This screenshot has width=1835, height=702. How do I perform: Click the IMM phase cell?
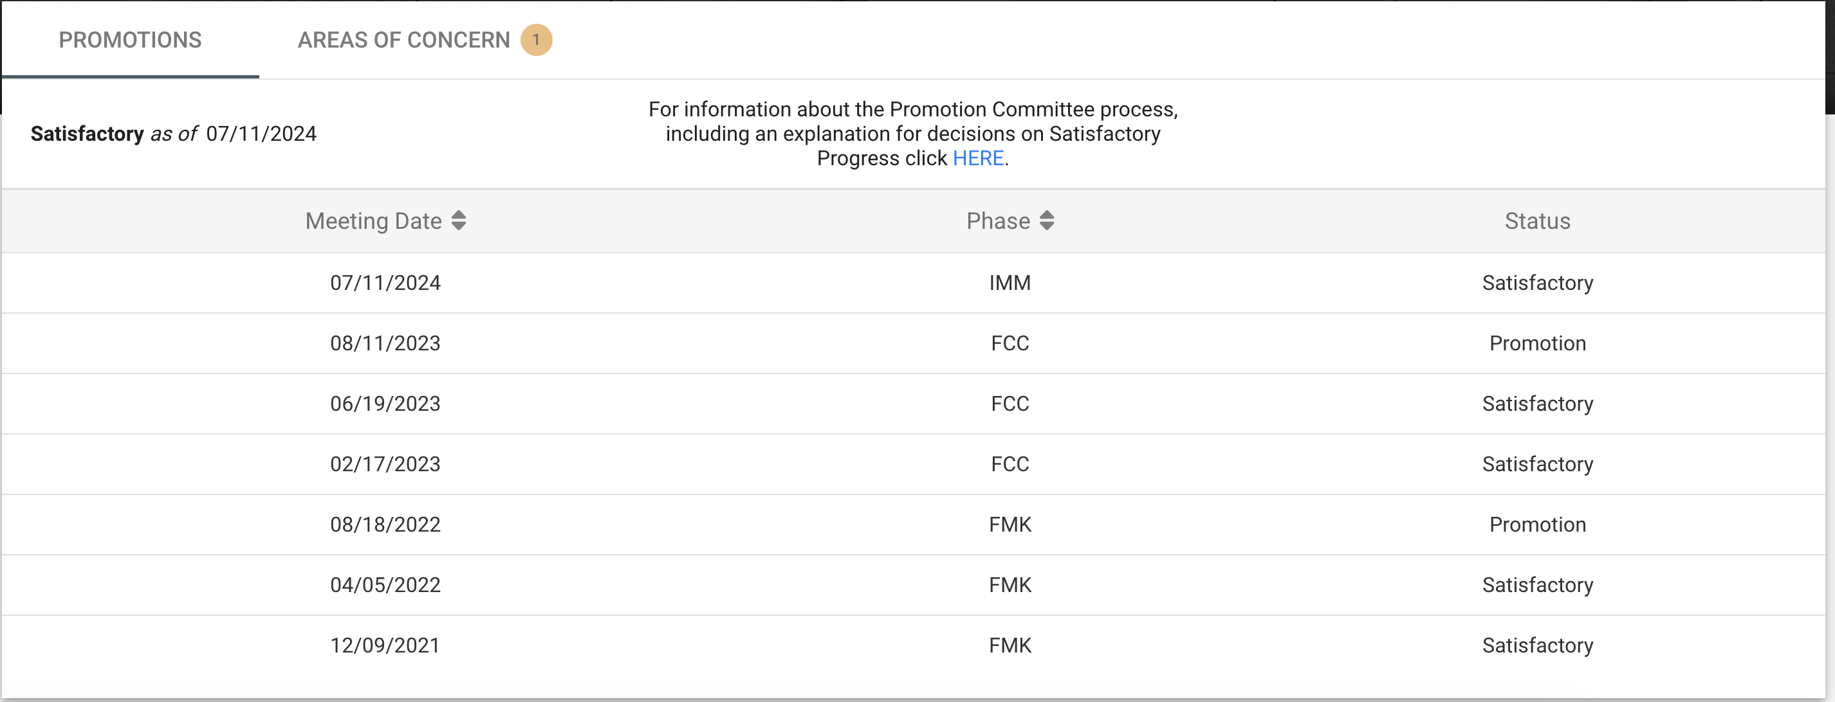(1010, 283)
